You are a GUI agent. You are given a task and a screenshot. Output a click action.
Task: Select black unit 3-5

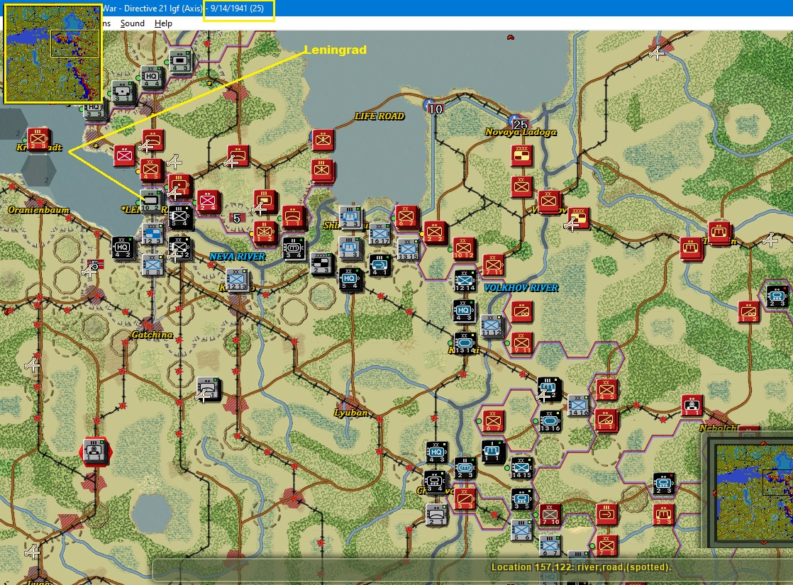pyautogui.click(x=522, y=498)
